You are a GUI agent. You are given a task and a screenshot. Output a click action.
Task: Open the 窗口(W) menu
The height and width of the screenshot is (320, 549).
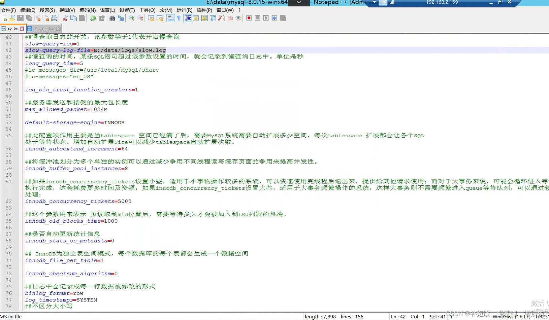click(225, 10)
